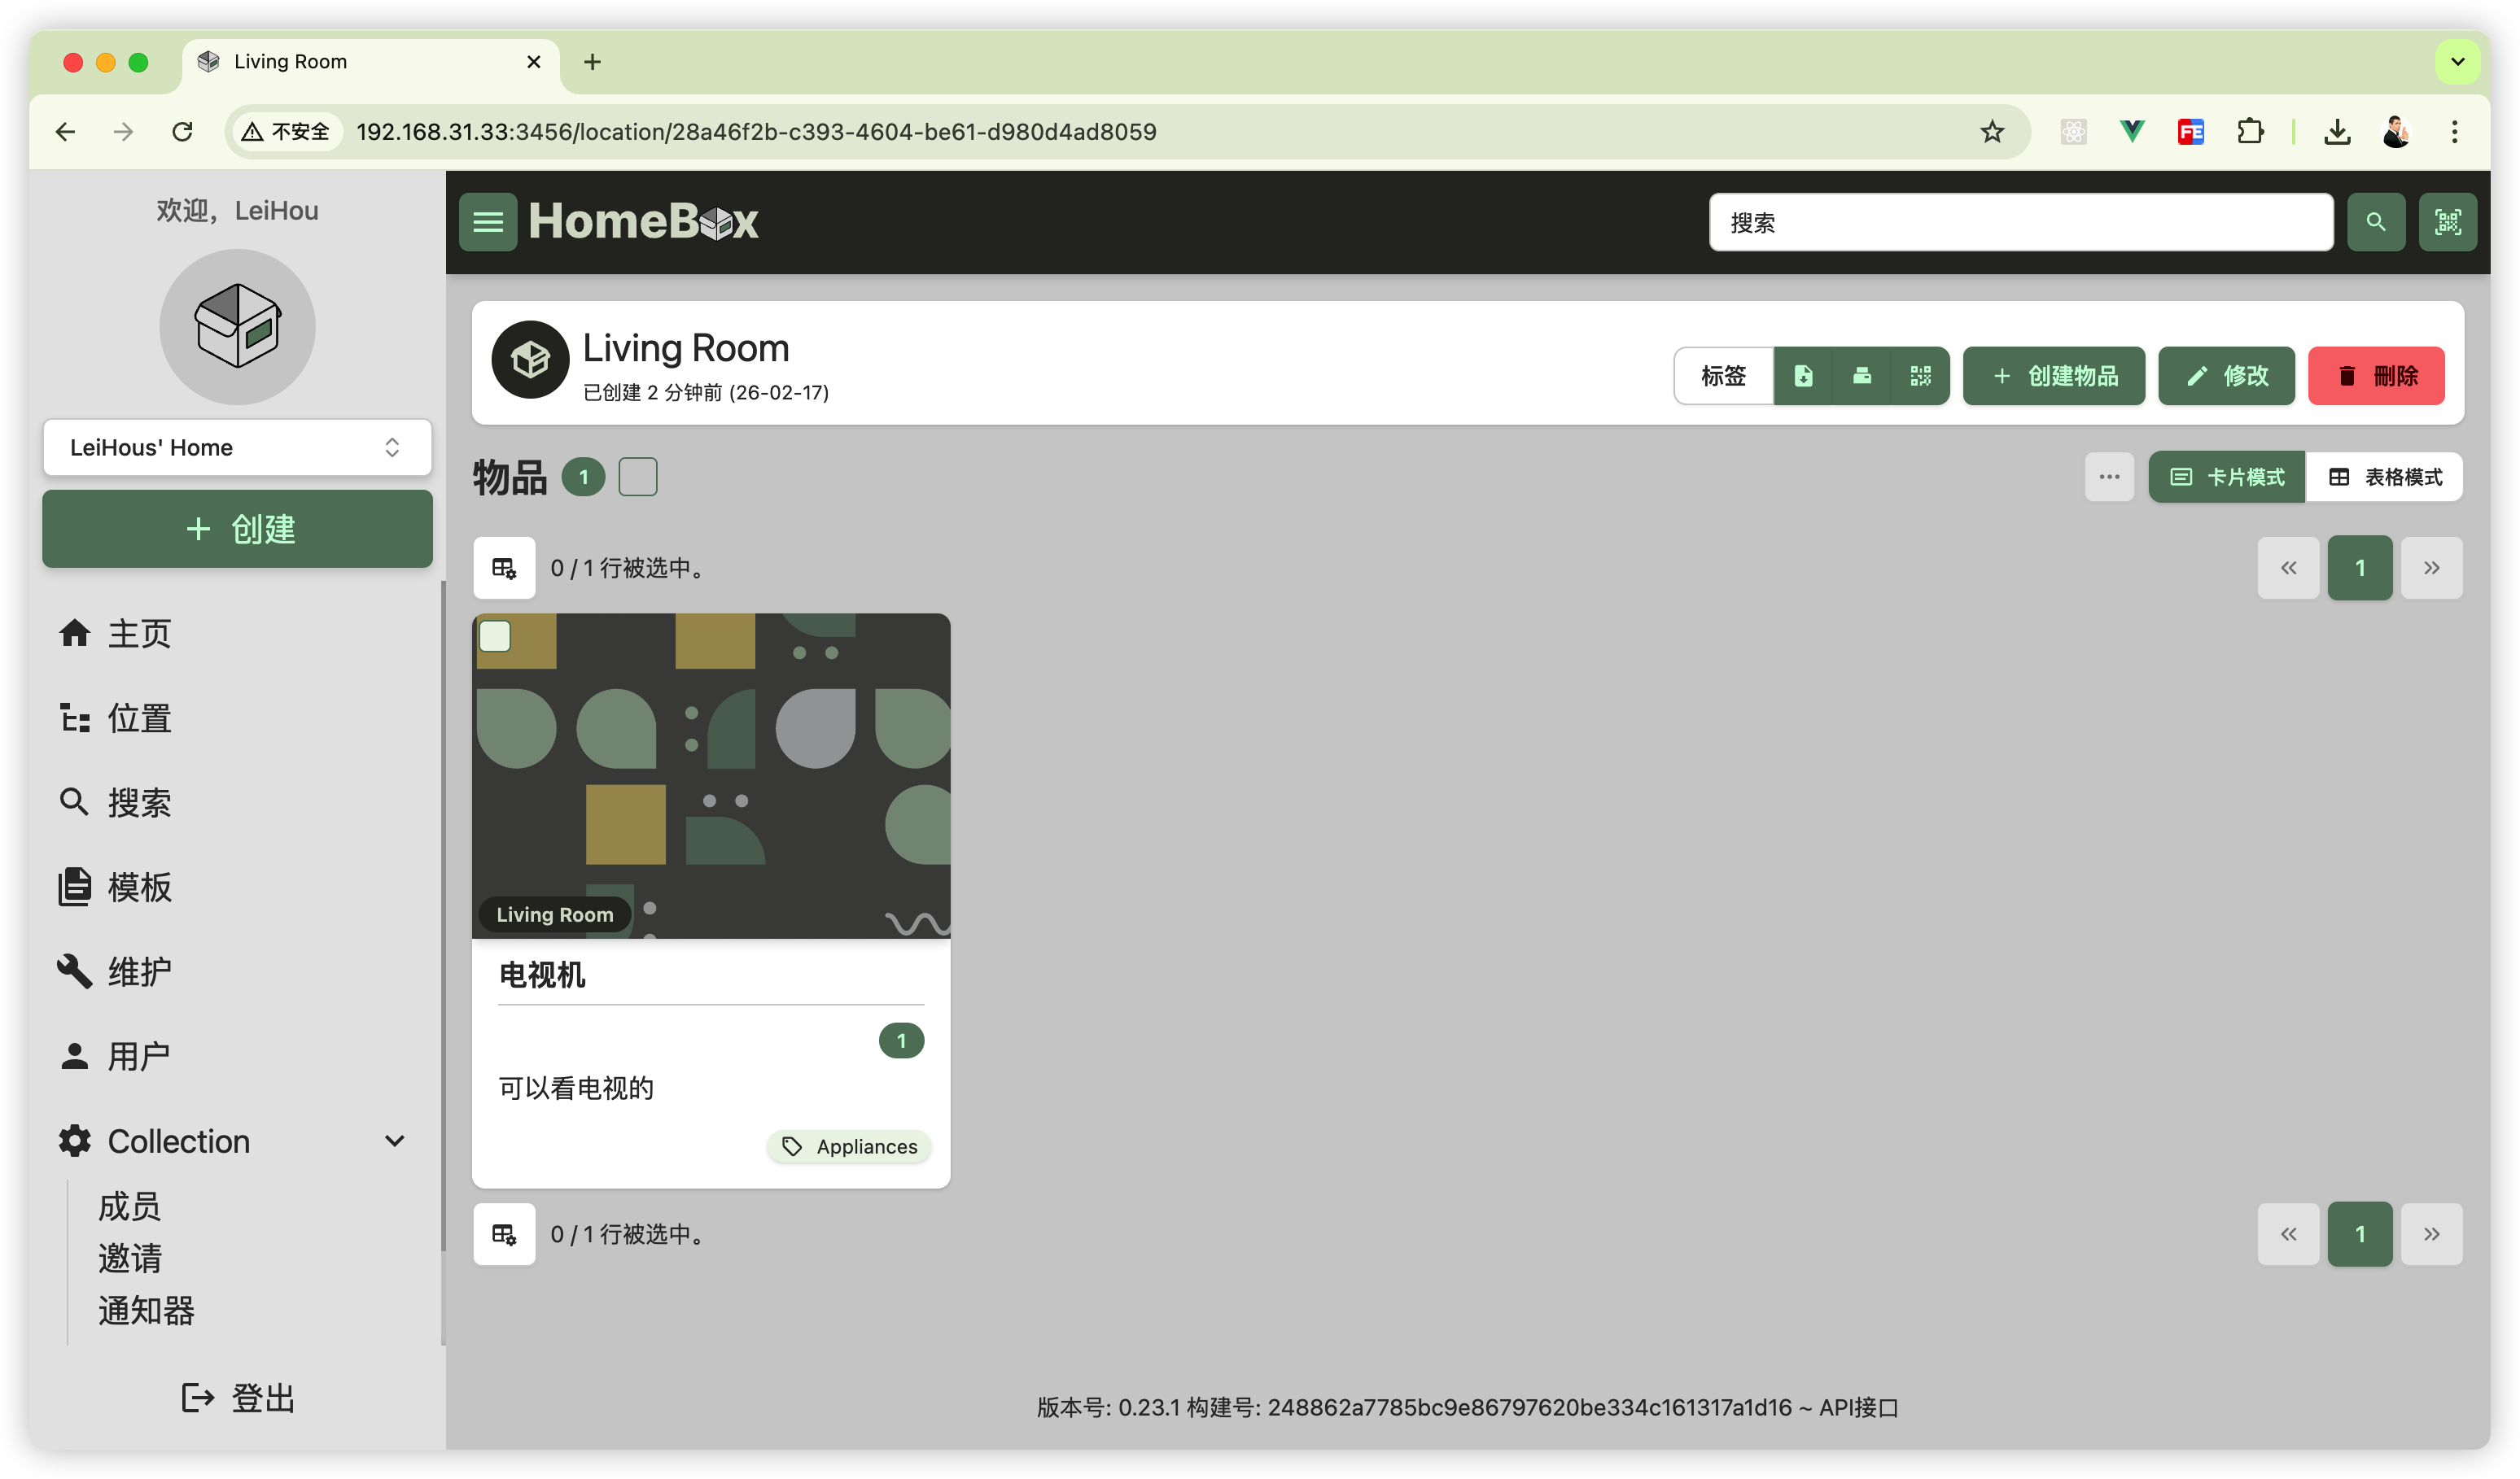Click the three-dots more options button
Image resolution: width=2520 pixels, height=1479 pixels.
pyautogui.click(x=2109, y=477)
